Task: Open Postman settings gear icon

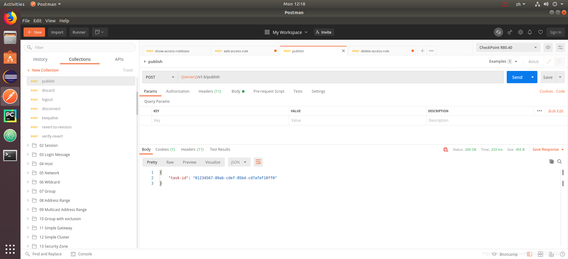Action: coord(521,32)
